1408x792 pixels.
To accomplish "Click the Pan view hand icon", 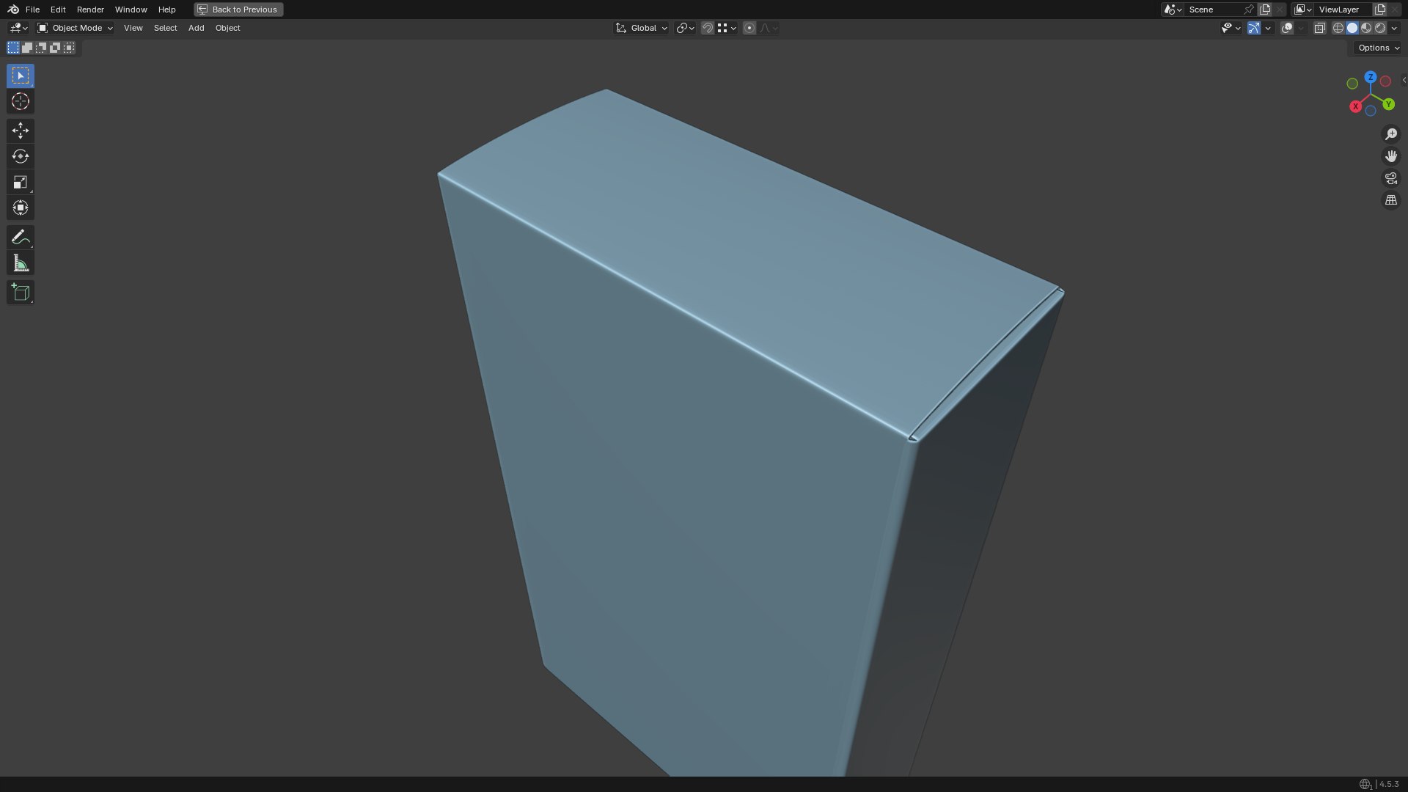I will click(1391, 156).
